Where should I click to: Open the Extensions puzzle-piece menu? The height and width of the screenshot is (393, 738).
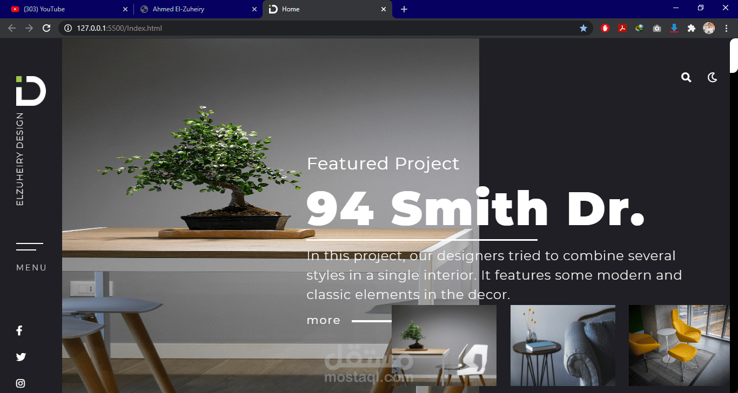[x=692, y=28]
